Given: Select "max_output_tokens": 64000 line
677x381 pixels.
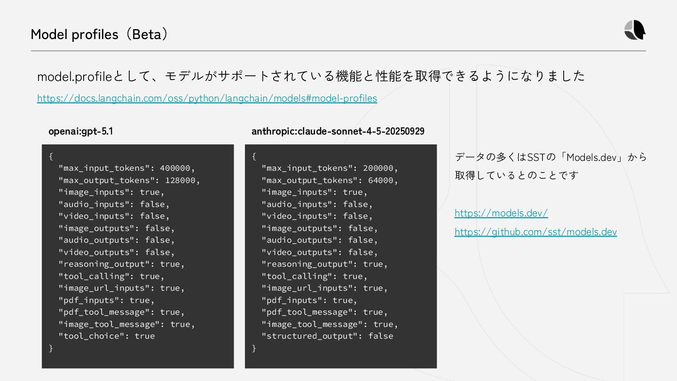Looking at the screenshot, I should click(x=330, y=180).
